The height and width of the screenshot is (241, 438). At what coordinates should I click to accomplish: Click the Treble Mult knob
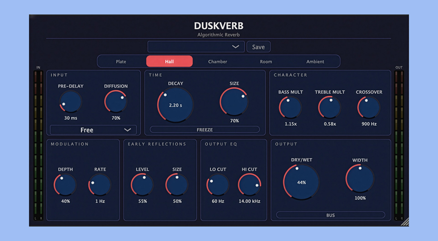tap(330, 108)
